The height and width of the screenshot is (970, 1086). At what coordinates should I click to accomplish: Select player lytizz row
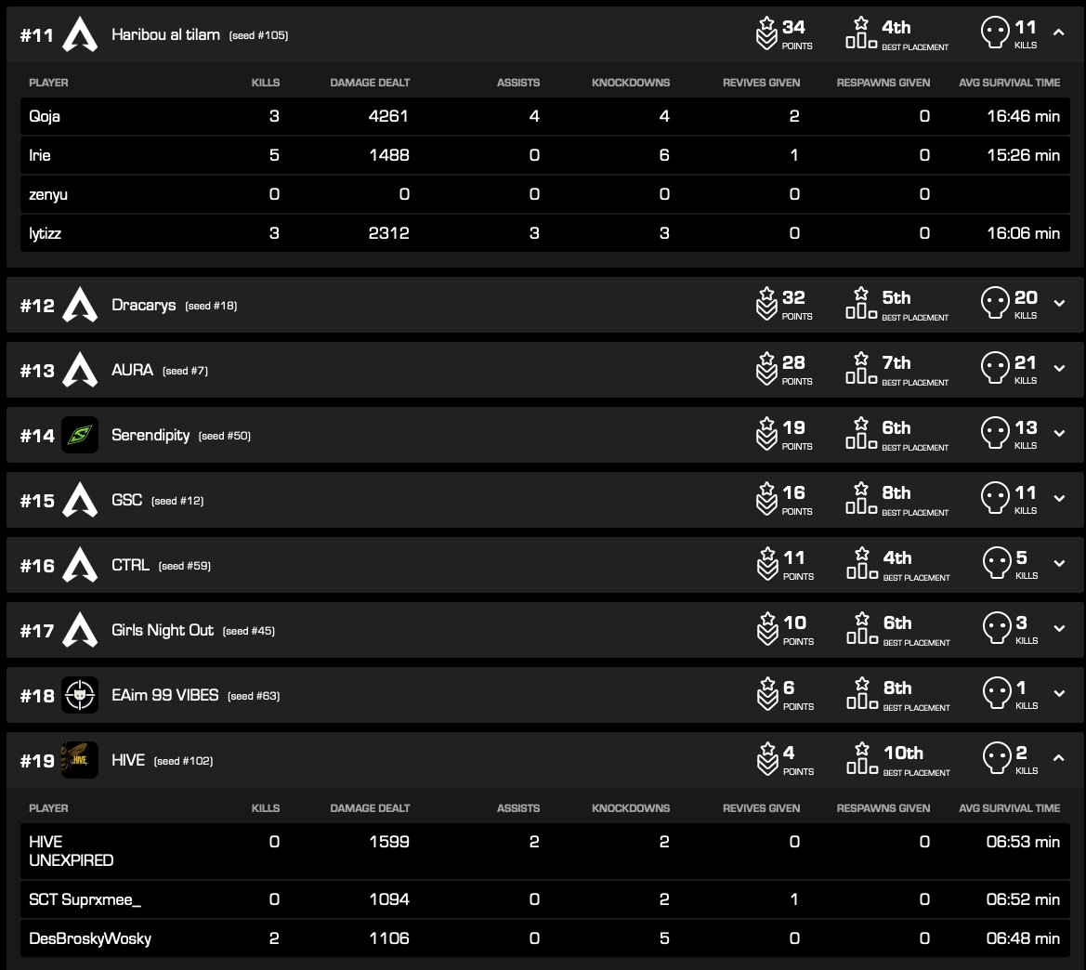[x=545, y=233]
